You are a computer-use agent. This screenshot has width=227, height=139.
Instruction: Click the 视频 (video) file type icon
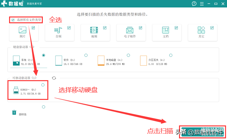click(94, 30)
